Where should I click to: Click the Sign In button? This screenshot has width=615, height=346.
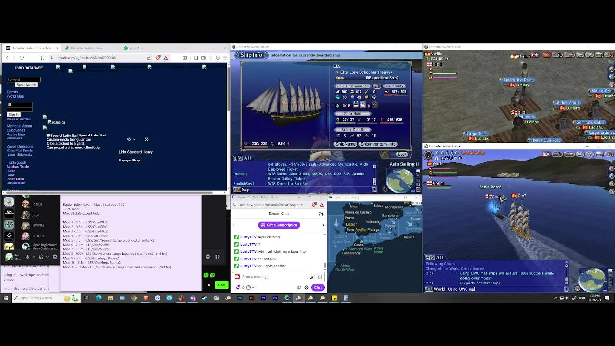click(x=13, y=114)
